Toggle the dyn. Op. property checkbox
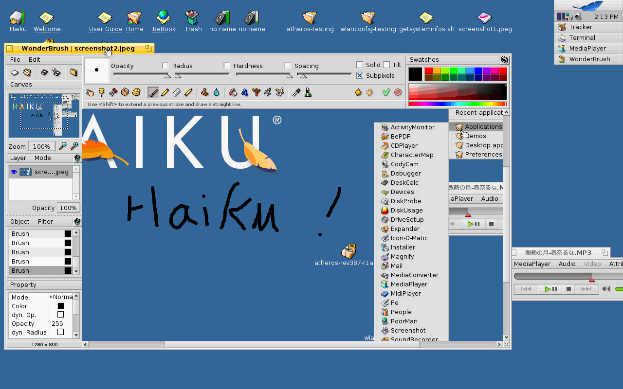623x389 pixels. point(61,315)
